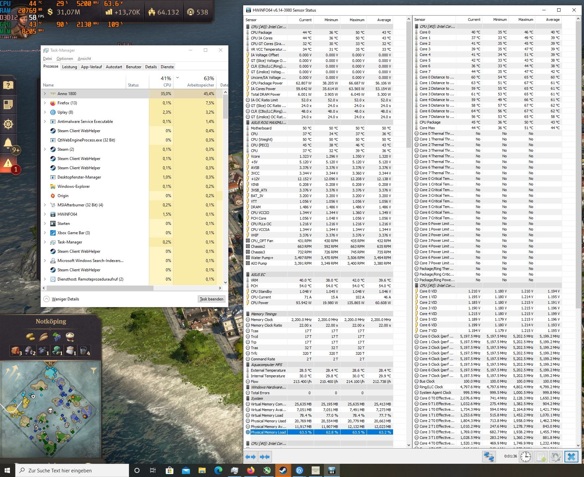The height and width of the screenshot is (477, 584).
Task: Sort processes by CPU column header
Action: (161, 81)
